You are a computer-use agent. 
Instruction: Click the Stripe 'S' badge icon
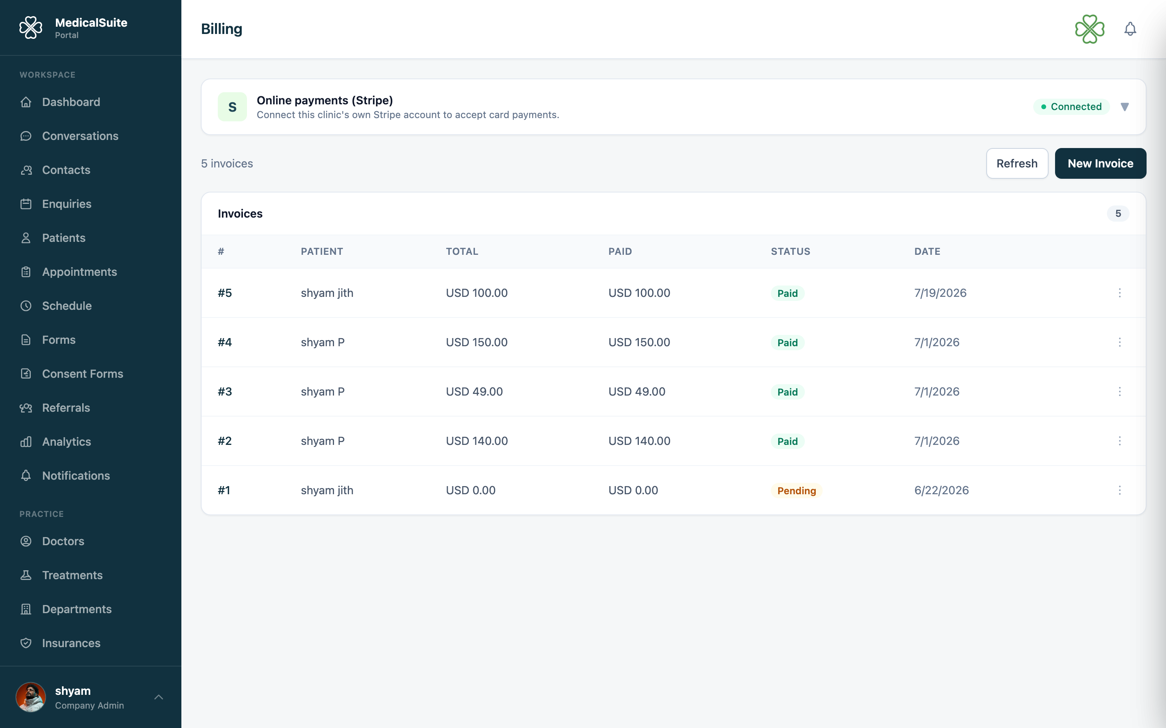232,107
